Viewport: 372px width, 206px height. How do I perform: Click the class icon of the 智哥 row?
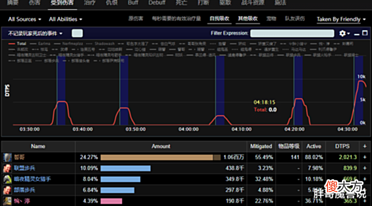click(x=7, y=157)
